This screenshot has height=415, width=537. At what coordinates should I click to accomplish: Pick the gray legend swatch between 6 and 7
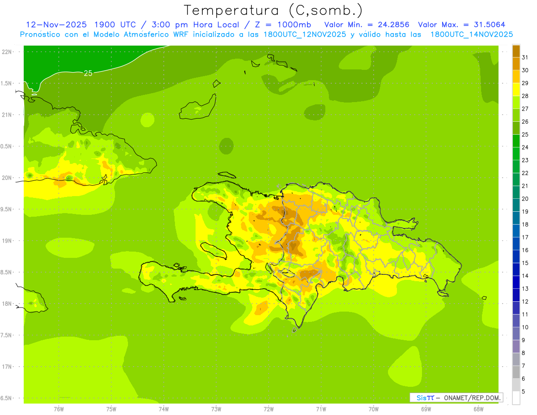tap(516, 372)
